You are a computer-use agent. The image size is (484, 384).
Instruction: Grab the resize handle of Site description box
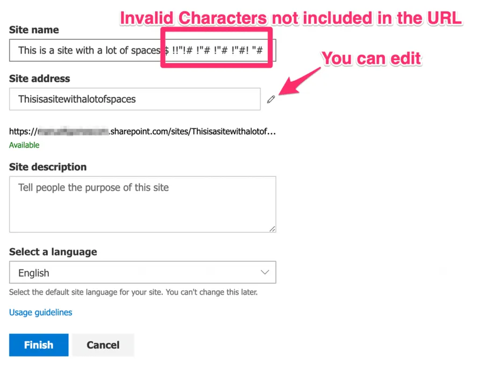click(x=272, y=229)
